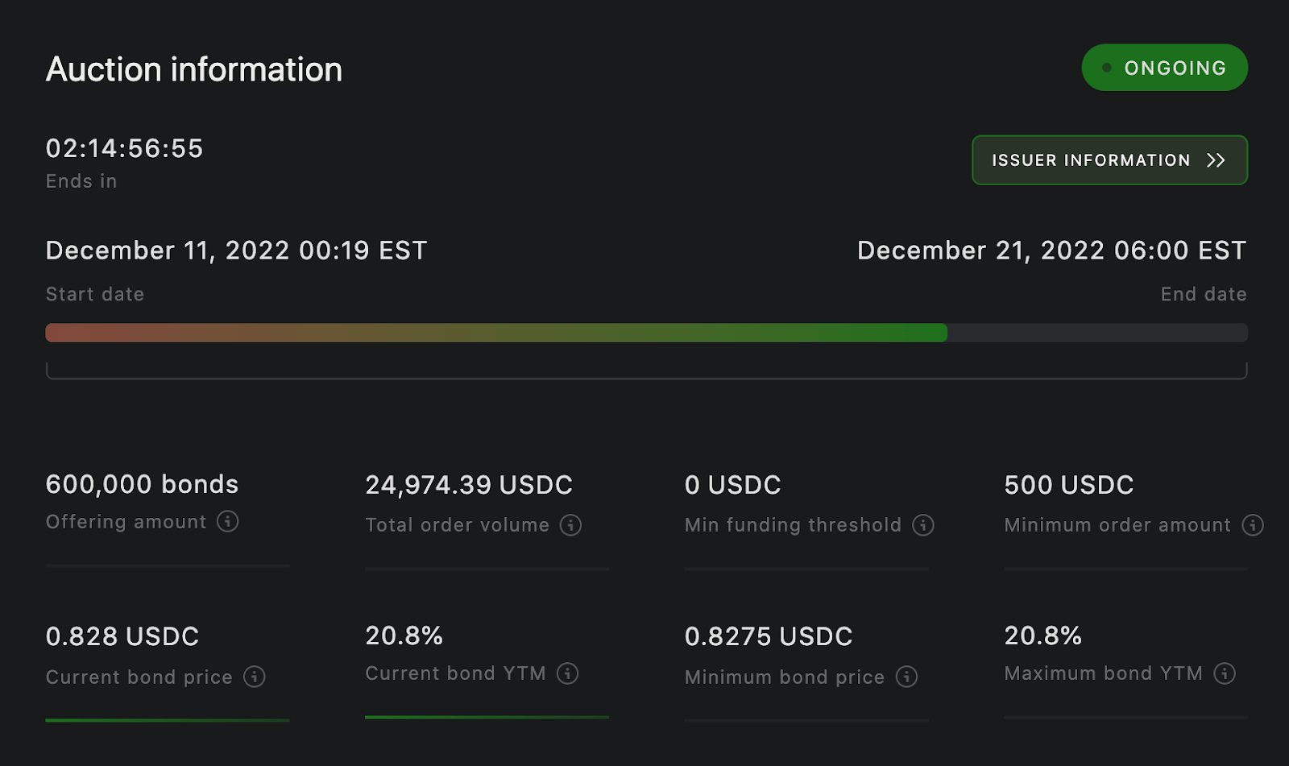Screen dimensions: 1289x766
Task: Click info icon beside Minimum bond price
Action: click(x=907, y=677)
